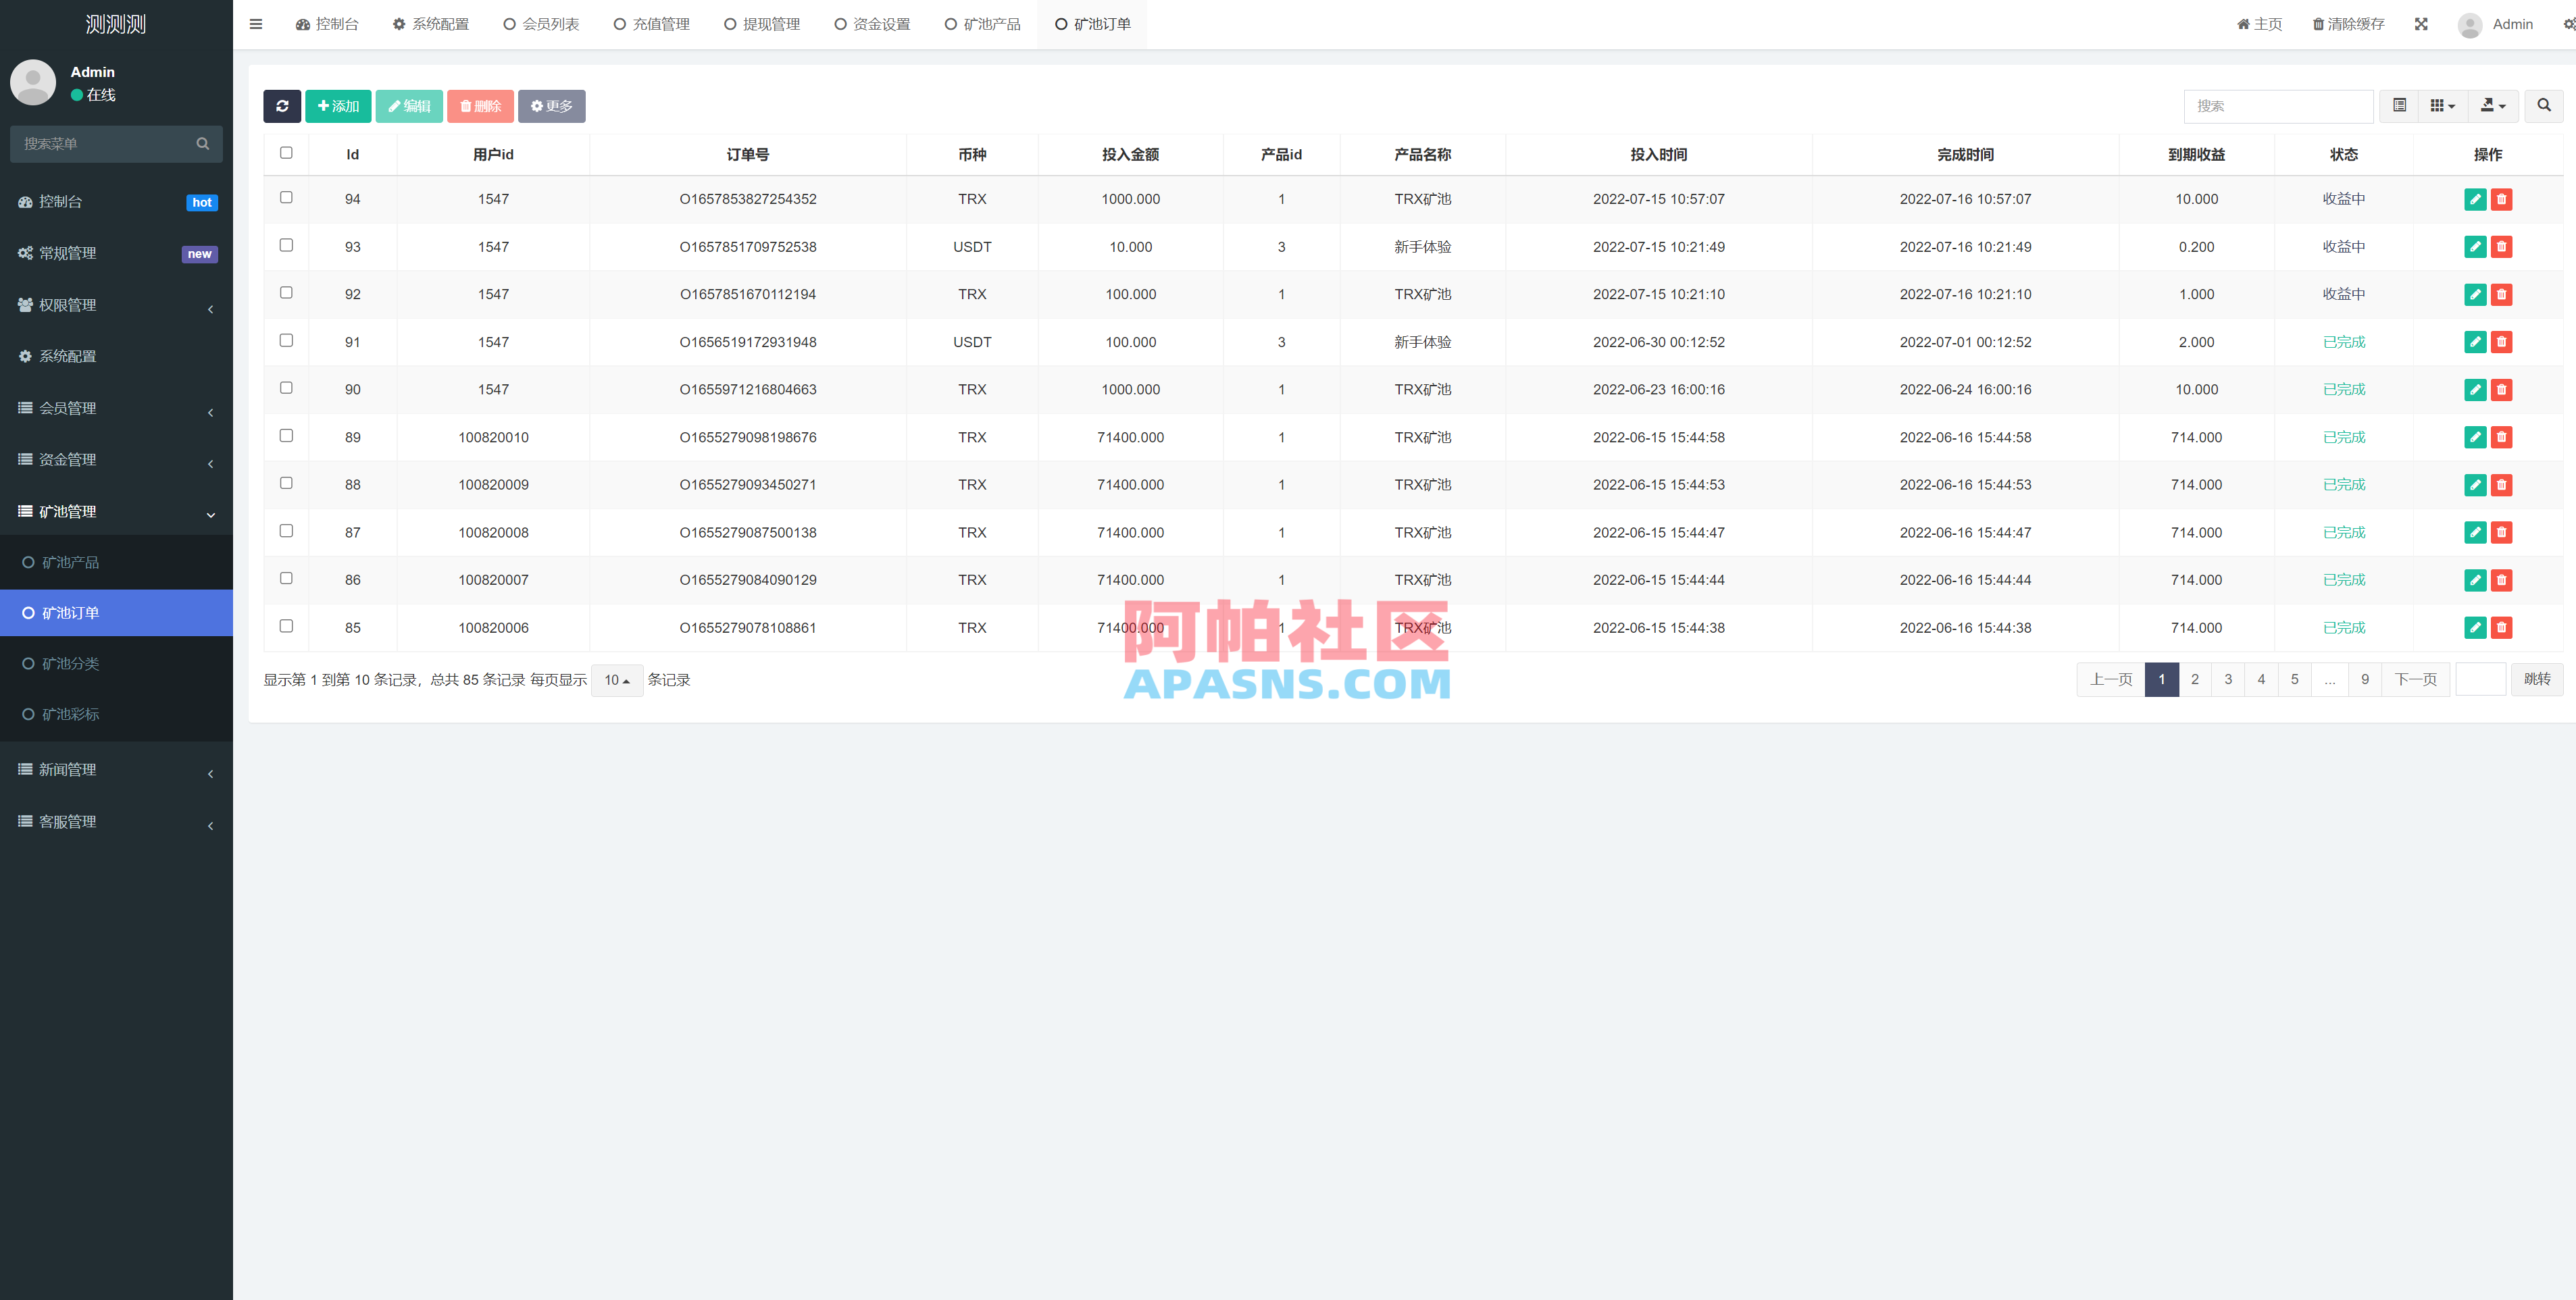Image resolution: width=2576 pixels, height=1300 pixels.
Task: Delete order 85 using the red trash icon
Action: [2502, 627]
